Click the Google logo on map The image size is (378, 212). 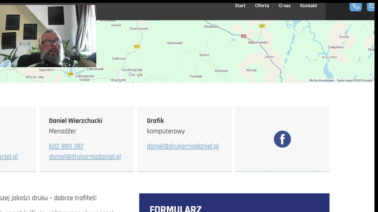click(136, 75)
